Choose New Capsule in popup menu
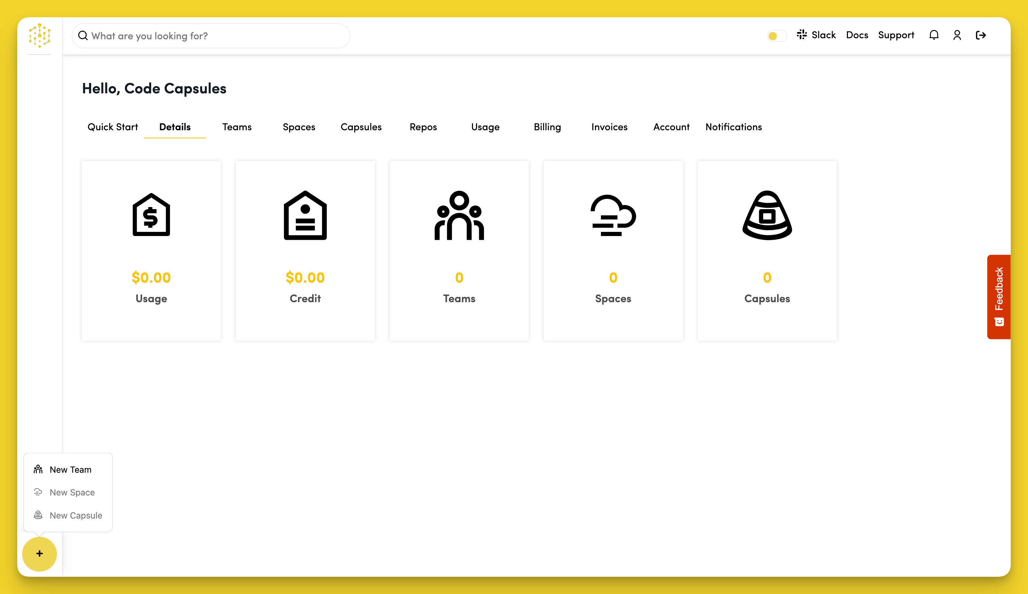This screenshot has width=1028, height=594. coord(76,515)
